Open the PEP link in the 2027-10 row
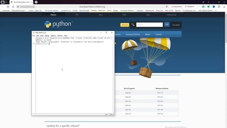Viewport: 227px width, 128px height. (160, 101)
